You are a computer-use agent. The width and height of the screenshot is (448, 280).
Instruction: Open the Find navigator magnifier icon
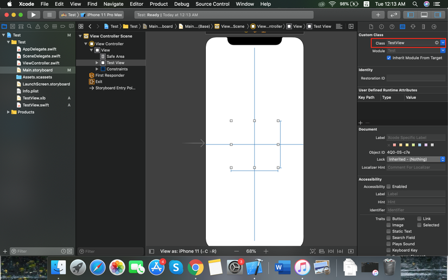29,26
